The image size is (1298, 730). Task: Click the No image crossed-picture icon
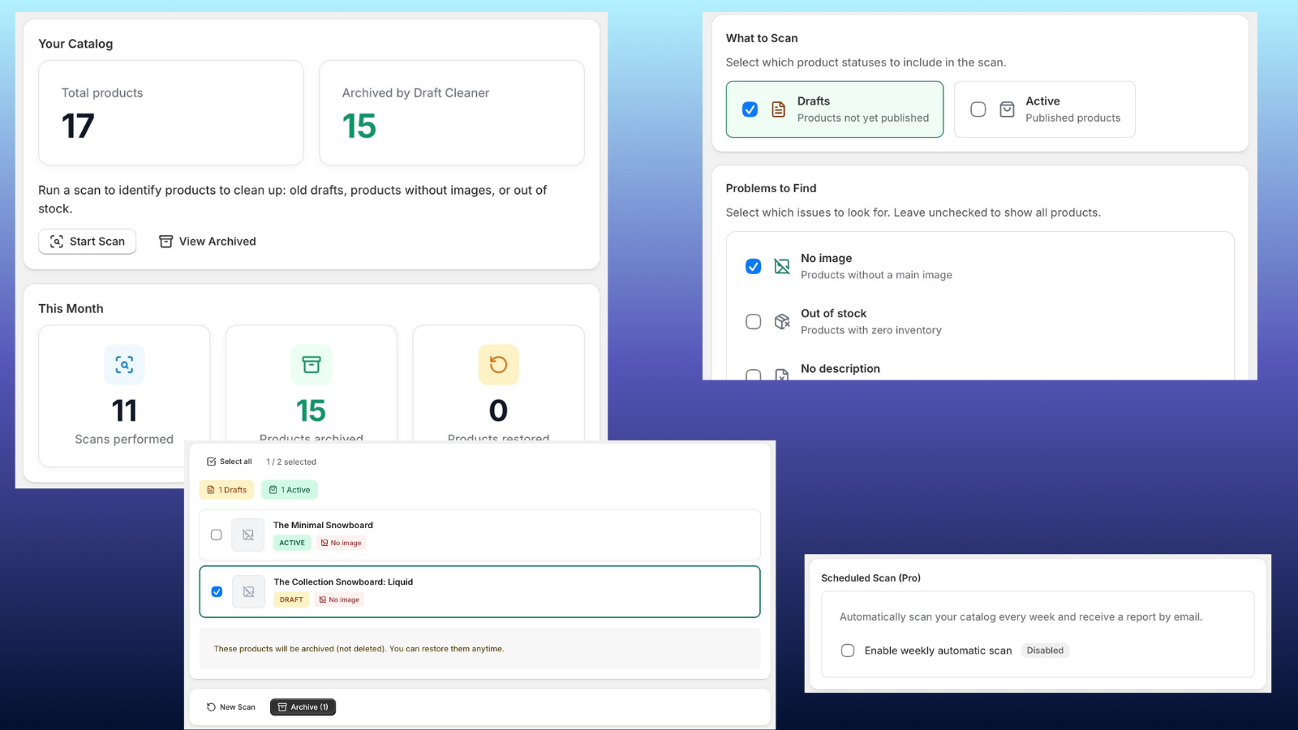[x=782, y=267]
